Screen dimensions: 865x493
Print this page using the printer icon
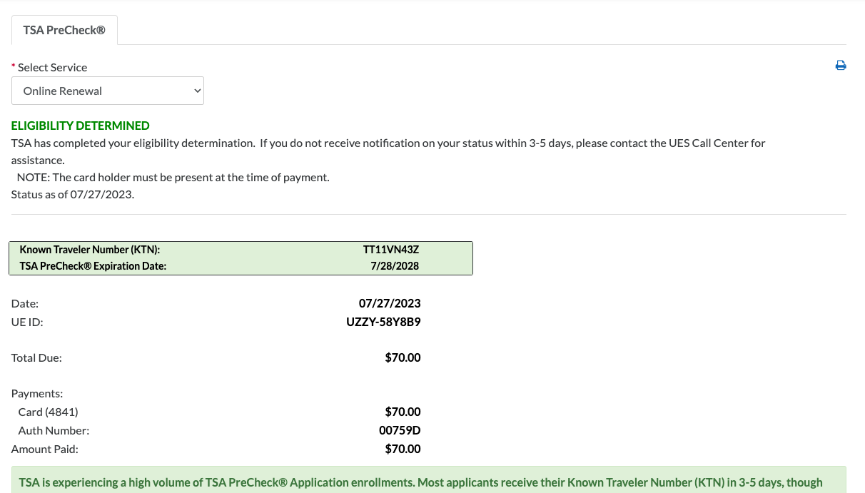[x=841, y=66]
